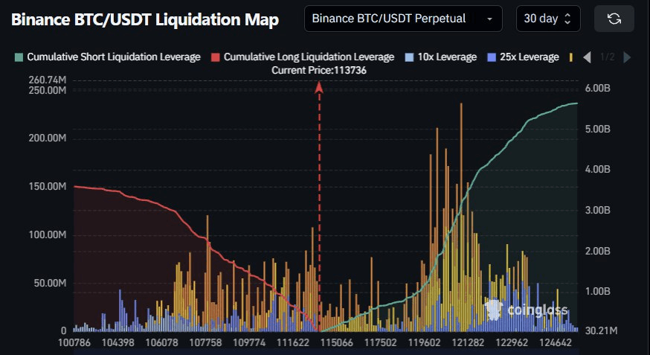Image resolution: width=650 pixels, height=355 pixels.
Task: Click the Binance BTC/USDT Liquidation Map title
Action: (145, 19)
